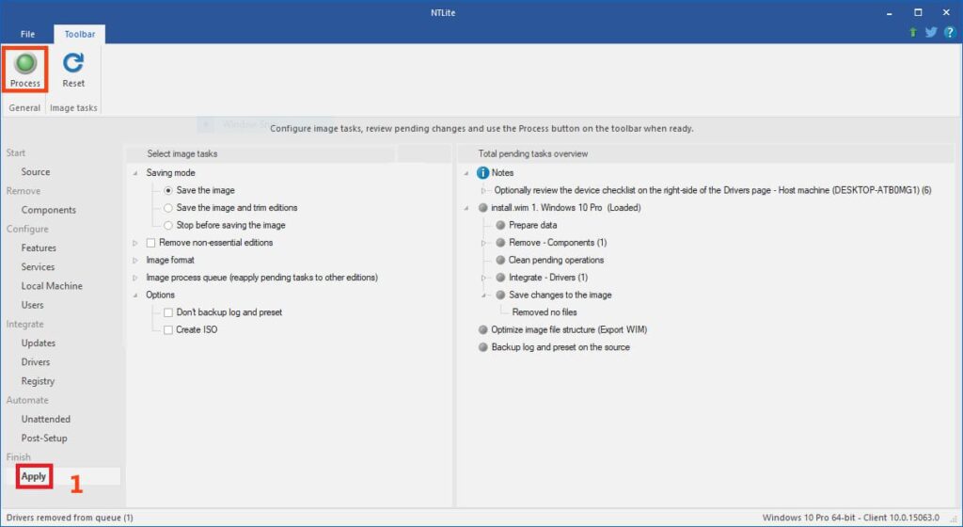Open the Unattended page in sidebar
The image size is (963, 527).
point(45,420)
